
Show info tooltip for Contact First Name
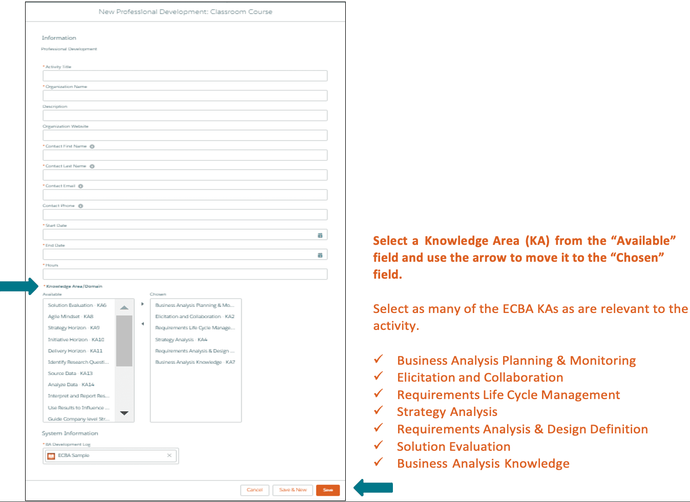[x=92, y=147]
